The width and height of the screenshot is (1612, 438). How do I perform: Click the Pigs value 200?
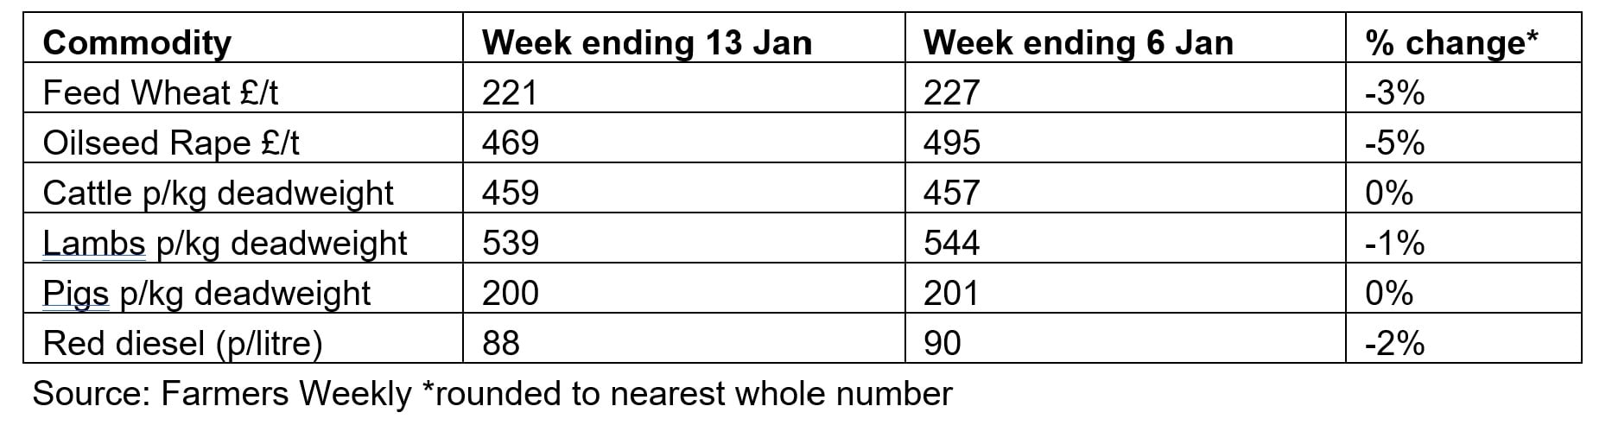510,293
